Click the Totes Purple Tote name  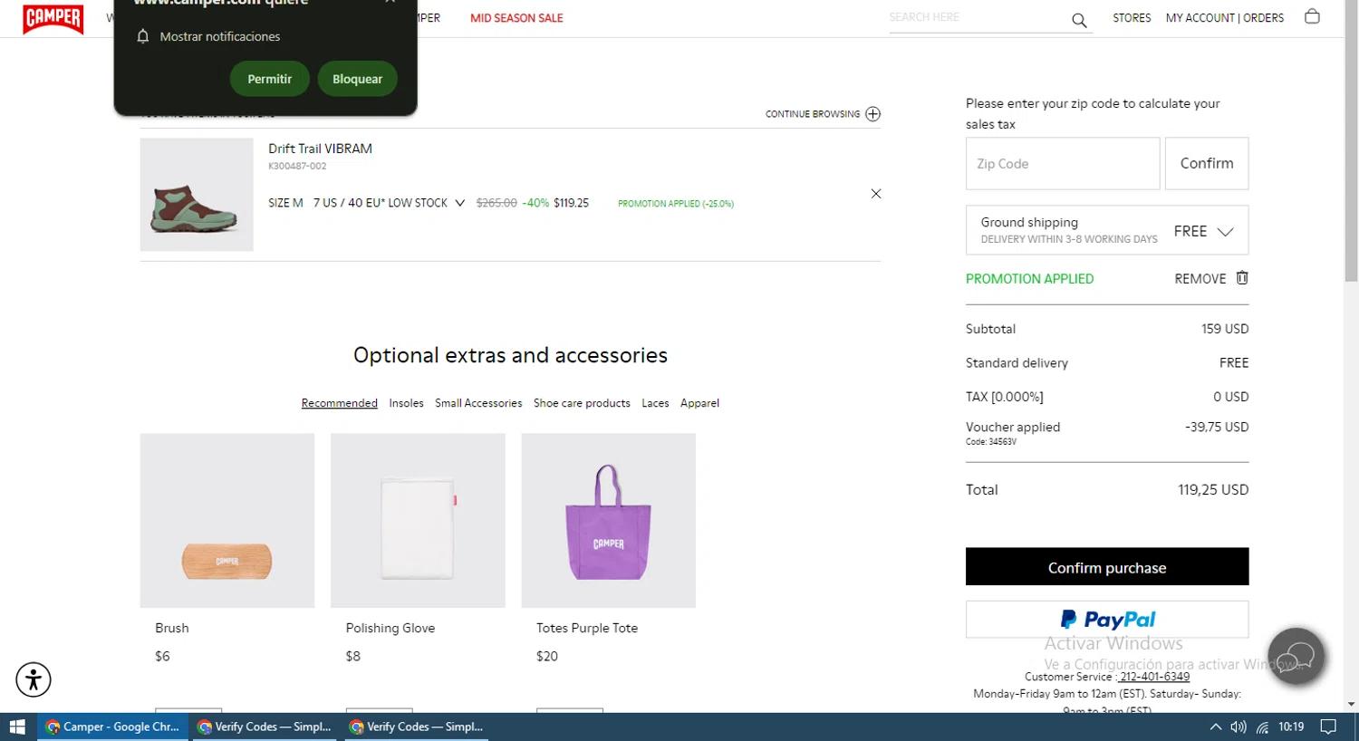click(x=587, y=628)
